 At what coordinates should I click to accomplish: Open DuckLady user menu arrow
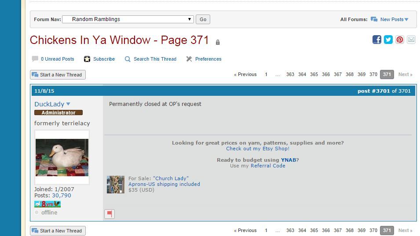[68, 104]
